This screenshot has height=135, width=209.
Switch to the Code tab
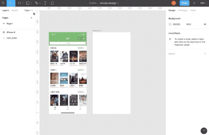coord(193,10)
